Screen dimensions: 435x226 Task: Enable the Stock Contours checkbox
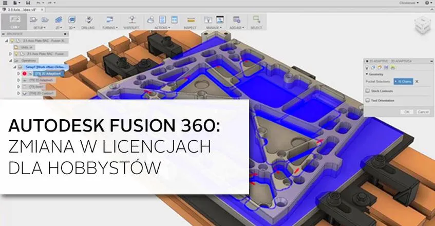click(x=368, y=91)
